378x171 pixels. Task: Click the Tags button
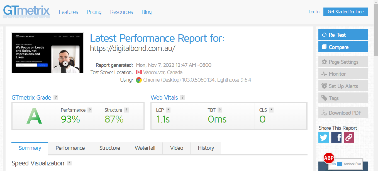pos(343,98)
